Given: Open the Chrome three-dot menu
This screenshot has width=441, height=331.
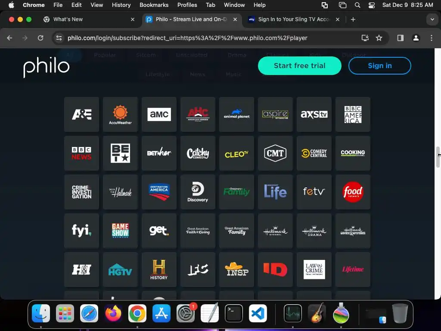Looking at the screenshot, I should click(x=432, y=38).
